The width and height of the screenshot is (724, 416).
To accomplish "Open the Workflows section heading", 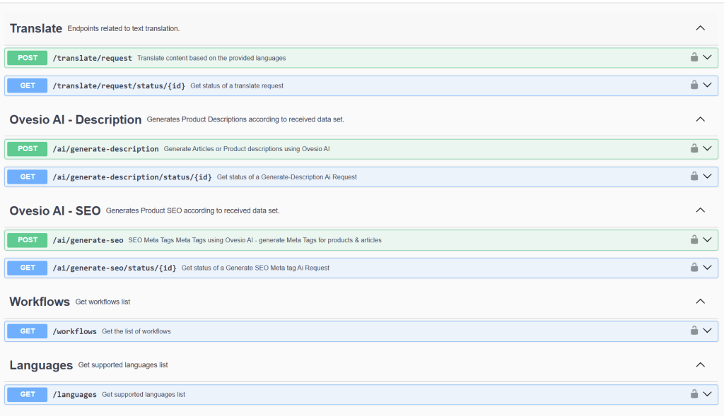I will pyautogui.click(x=40, y=302).
